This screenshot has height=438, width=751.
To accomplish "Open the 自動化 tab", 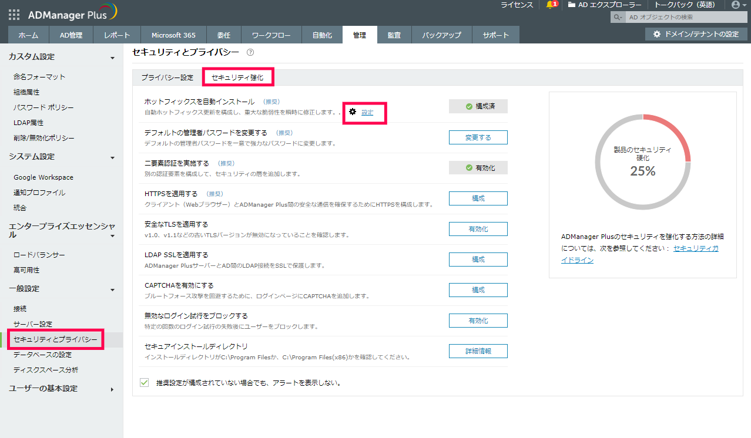I will coord(322,35).
